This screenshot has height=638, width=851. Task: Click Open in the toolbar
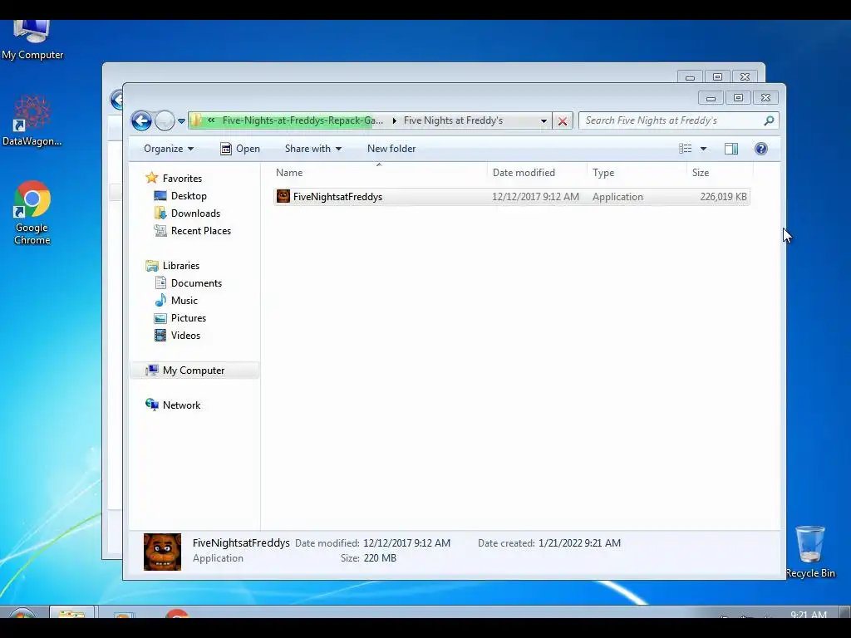point(240,149)
